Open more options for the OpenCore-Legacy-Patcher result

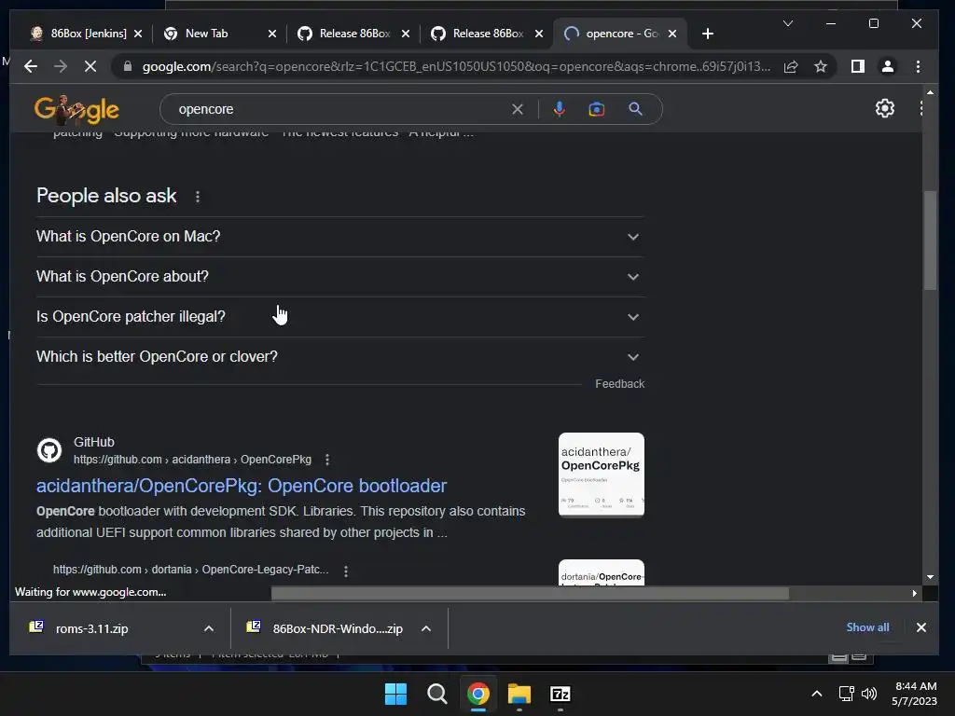pos(346,571)
